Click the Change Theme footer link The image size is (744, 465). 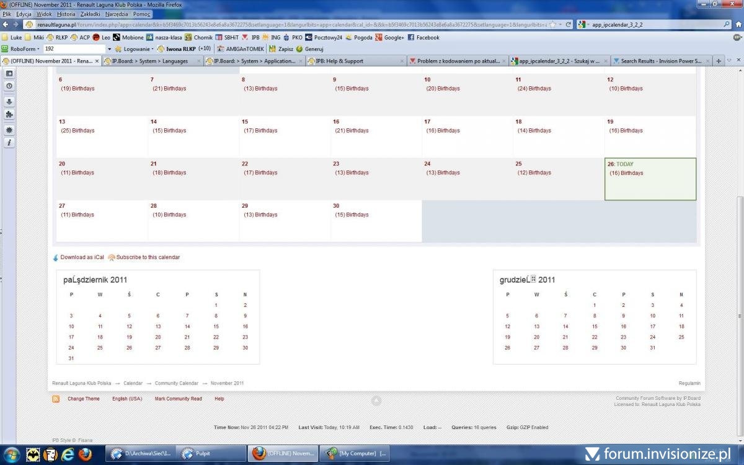click(83, 399)
